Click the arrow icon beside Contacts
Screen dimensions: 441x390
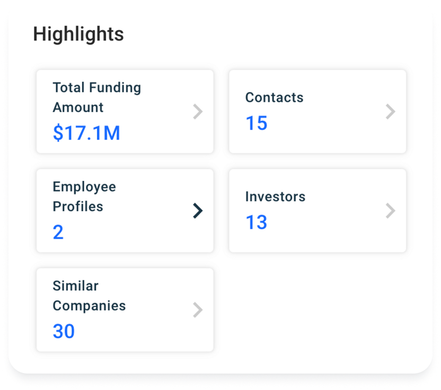[x=390, y=111]
